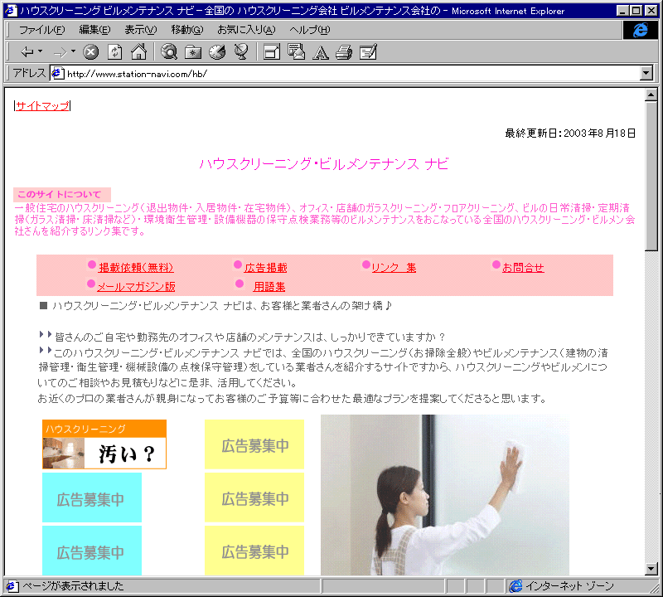Screen dimensions: 663x597
Task: Click the pink ハウスクリーニング・ビルメンテナンス ナビ heading
Action: [324, 163]
